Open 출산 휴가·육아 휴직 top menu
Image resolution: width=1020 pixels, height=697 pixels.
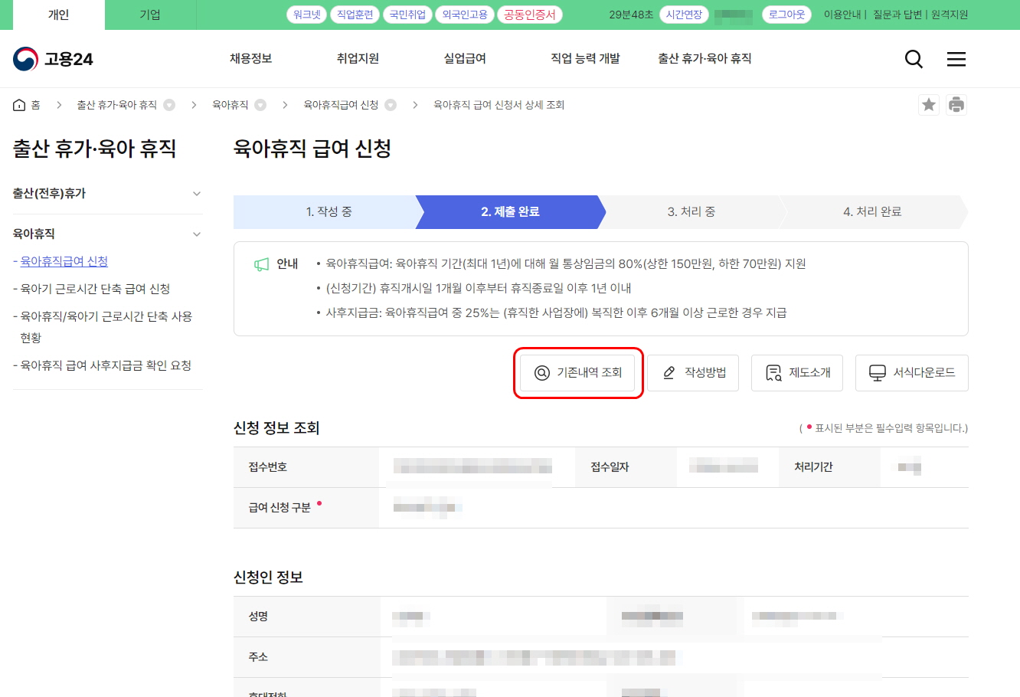click(705, 58)
